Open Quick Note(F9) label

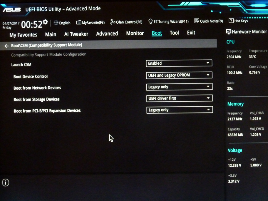(211, 21)
